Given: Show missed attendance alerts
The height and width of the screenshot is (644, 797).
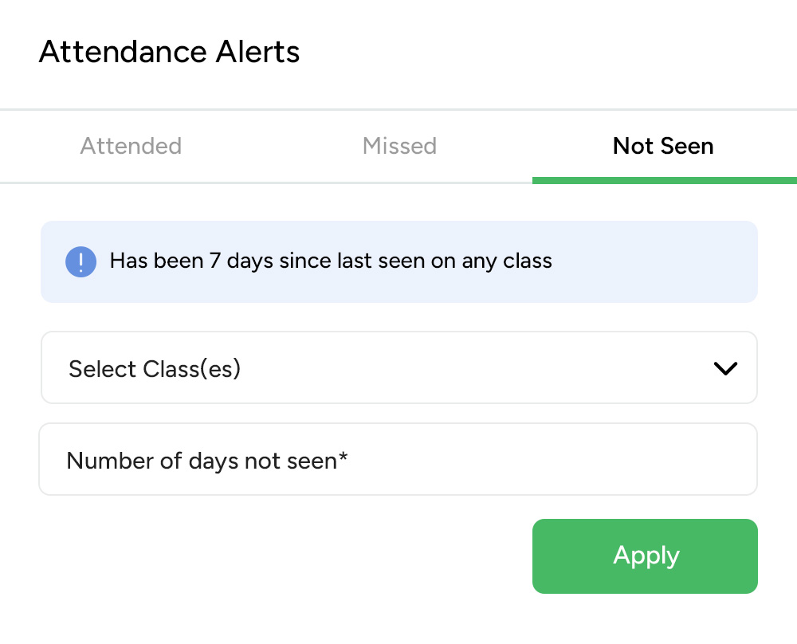Looking at the screenshot, I should (x=399, y=147).
